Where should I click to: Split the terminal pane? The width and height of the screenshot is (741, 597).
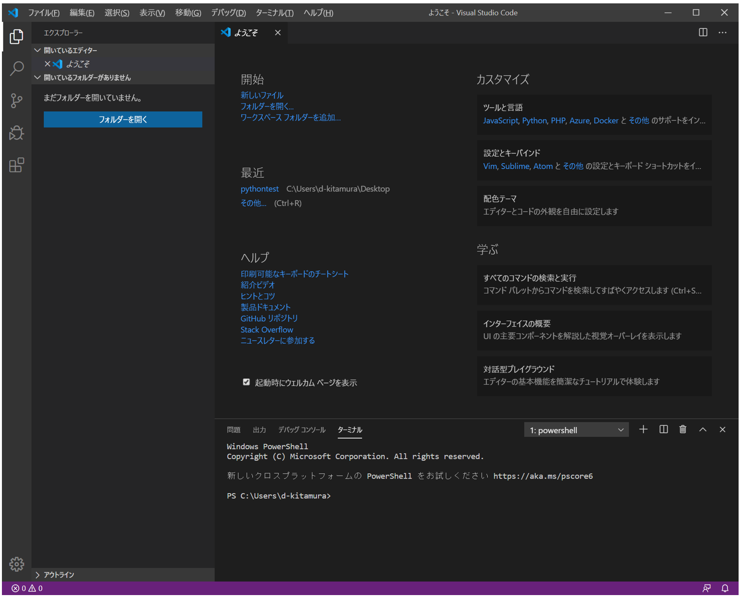(x=663, y=429)
